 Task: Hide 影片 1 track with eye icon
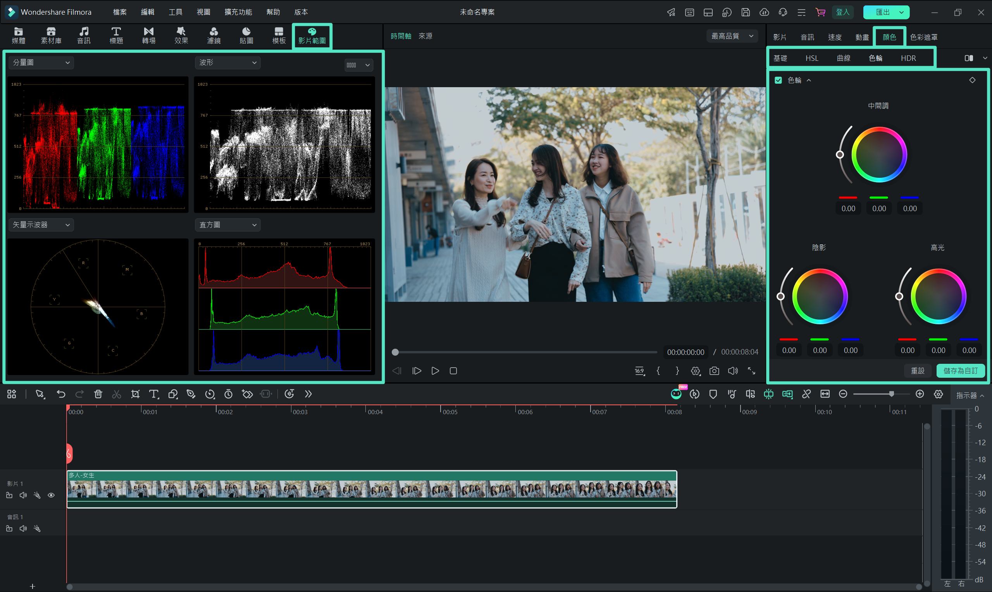51,495
